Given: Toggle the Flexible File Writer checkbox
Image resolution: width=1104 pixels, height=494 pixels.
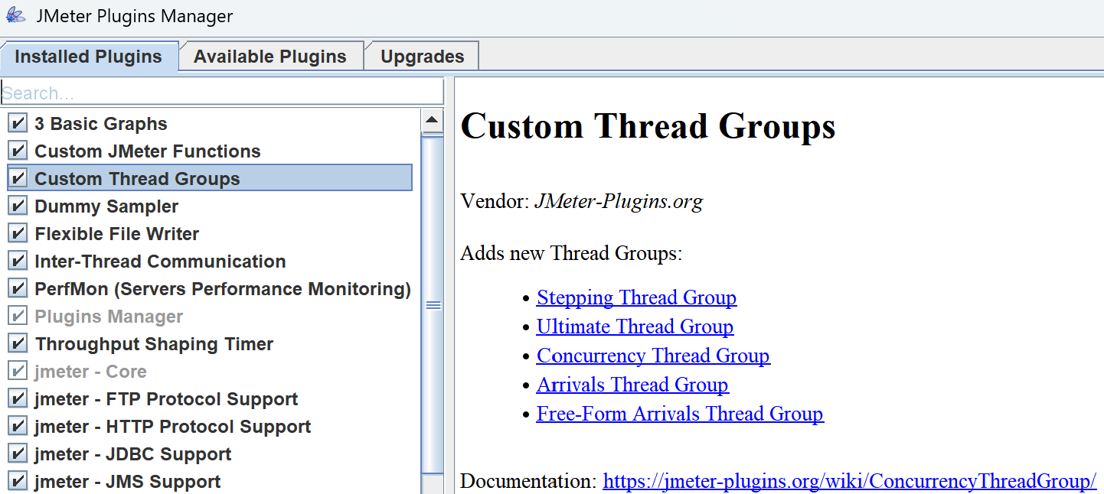Looking at the screenshot, I should click(18, 234).
